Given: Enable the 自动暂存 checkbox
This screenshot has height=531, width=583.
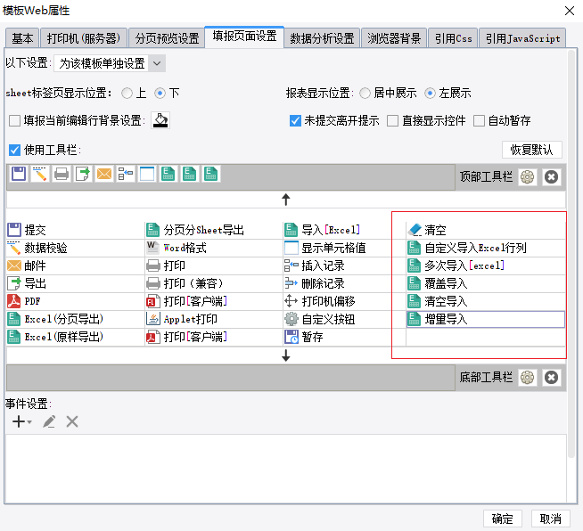Looking at the screenshot, I should click(x=480, y=120).
